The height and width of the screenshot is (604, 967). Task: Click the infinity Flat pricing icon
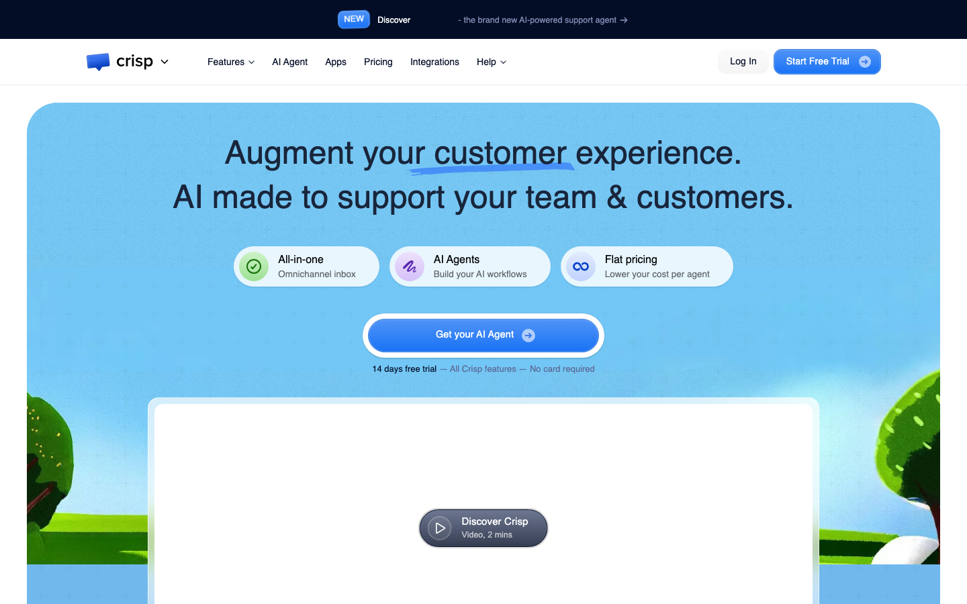coord(581,266)
